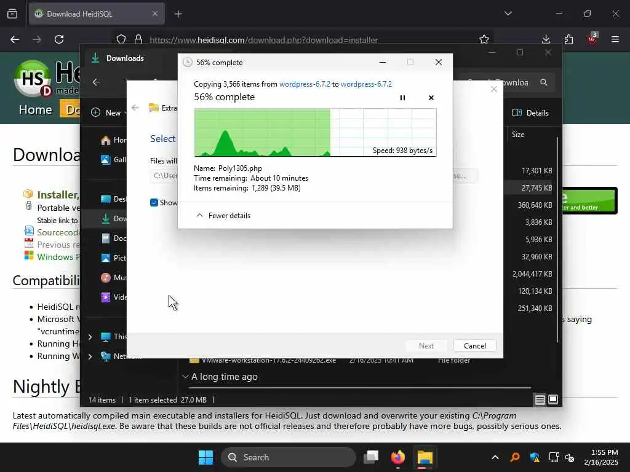This screenshot has width=630, height=472.
Task: Go back in the Extract dialog
Action: pyautogui.click(x=135, y=108)
